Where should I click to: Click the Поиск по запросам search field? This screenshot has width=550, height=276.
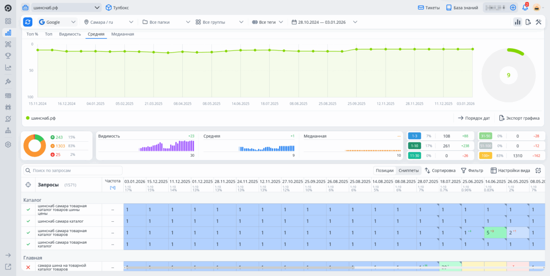click(73, 171)
